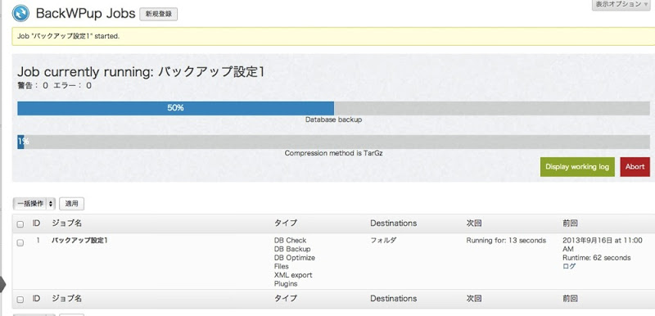This screenshot has width=655, height=316.
Task: Click the 50% Database backup progress bar
Action: pyautogui.click(x=333, y=108)
